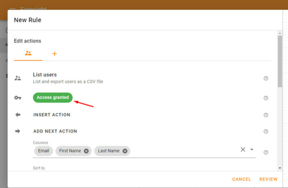Click ADD NEXT ACTION button
Image resolution: width=288 pixels, height=188 pixels.
pos(55,131)
